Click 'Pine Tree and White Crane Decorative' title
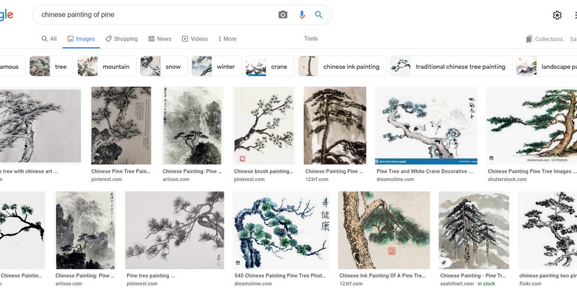The height and width of the screenshot is (294, 577). coord(425,171)
